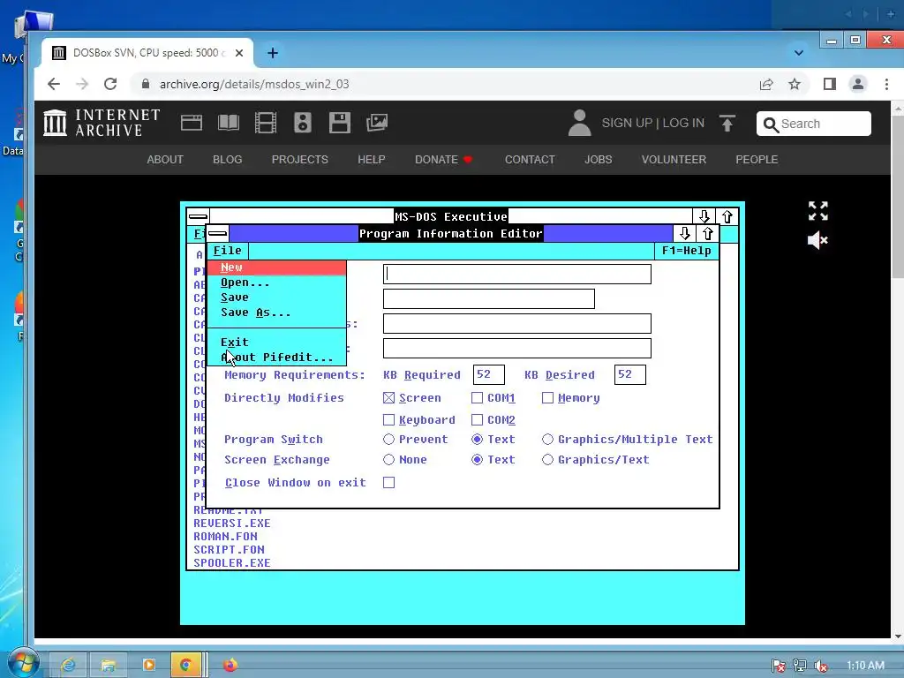Click the Internet Archive search box
This screenshot has height=678, width=904.
tap(813, 124)
